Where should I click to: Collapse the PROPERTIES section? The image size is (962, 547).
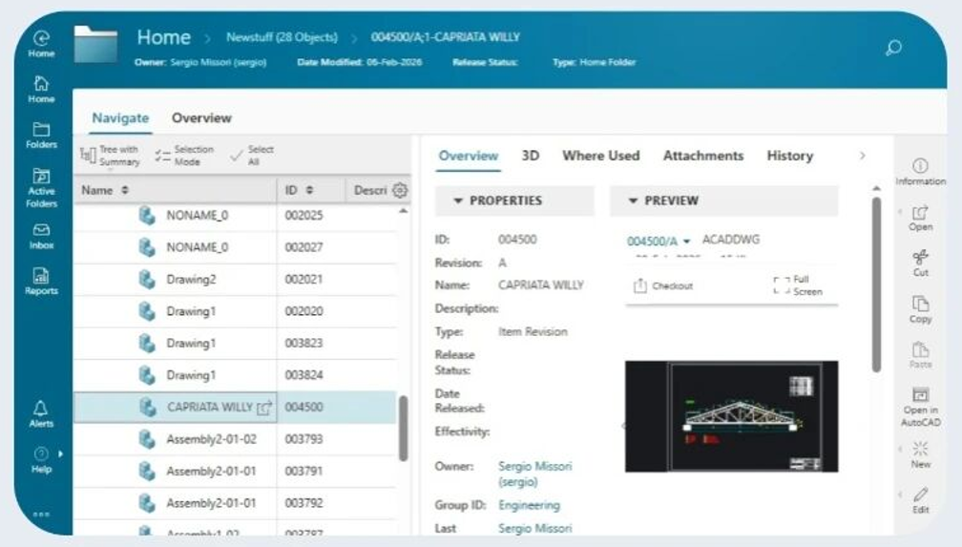coord(458,200)
